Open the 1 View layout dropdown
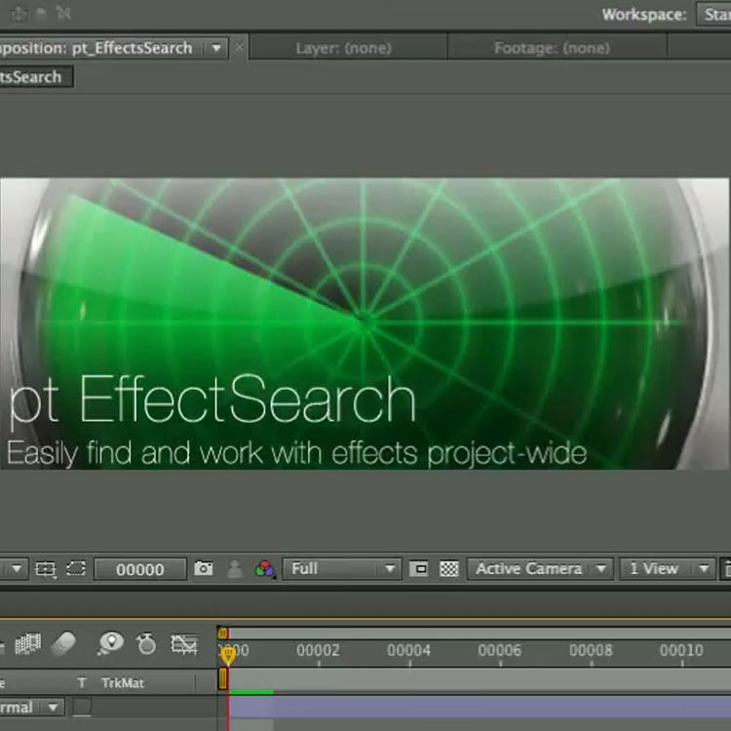731x731 pixels. coord(667,569)
